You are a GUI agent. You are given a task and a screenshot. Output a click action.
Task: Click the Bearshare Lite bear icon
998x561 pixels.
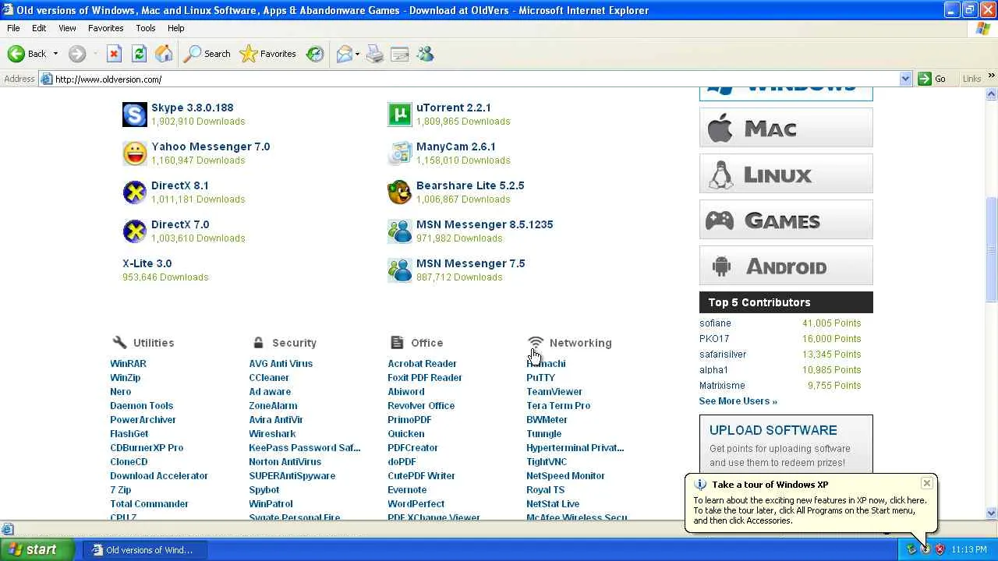pos(400,192)
